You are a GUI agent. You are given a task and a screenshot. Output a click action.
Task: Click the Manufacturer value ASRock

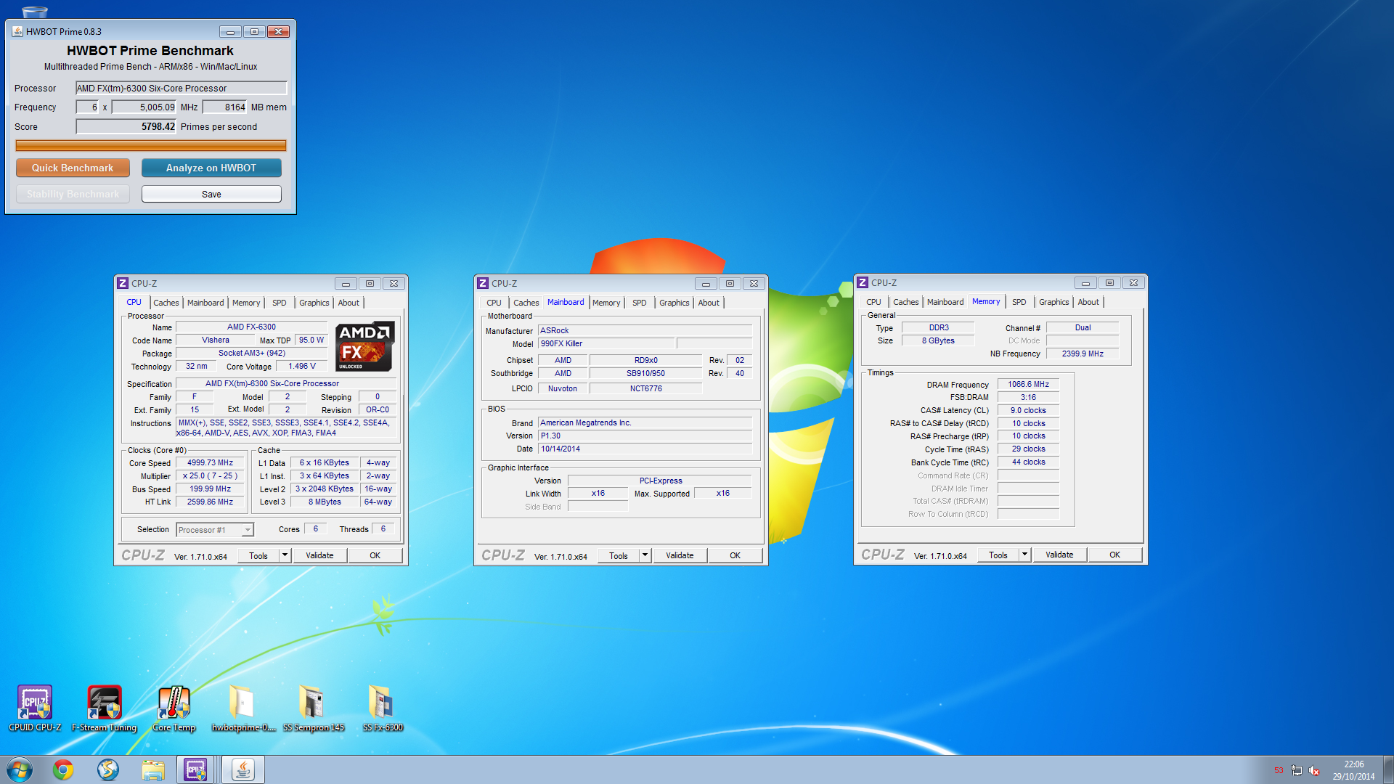click(645, 330)
